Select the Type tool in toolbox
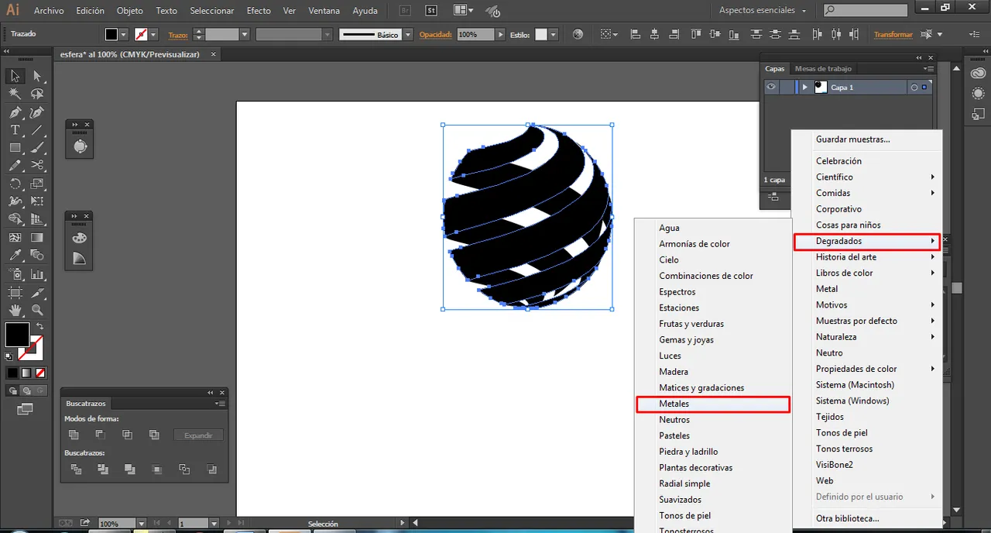The image size is (991, 533). coord(15,130)
